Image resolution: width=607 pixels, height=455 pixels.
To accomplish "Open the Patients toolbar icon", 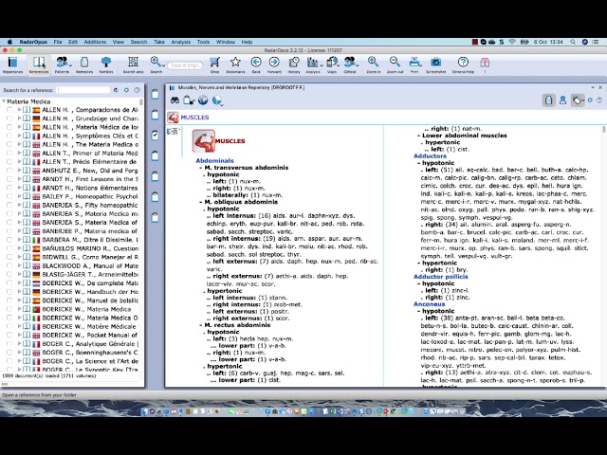I will tap(62, 64).
